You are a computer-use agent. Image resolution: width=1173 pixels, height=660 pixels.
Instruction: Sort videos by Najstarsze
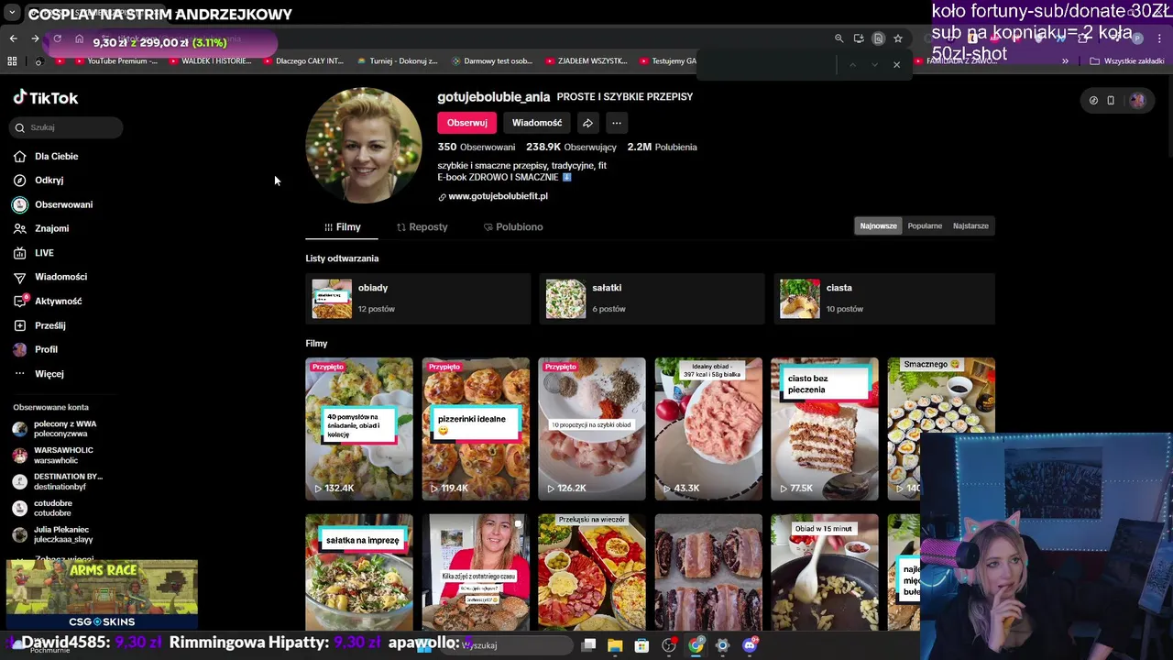pyautogui.click(x=970, y=225)
